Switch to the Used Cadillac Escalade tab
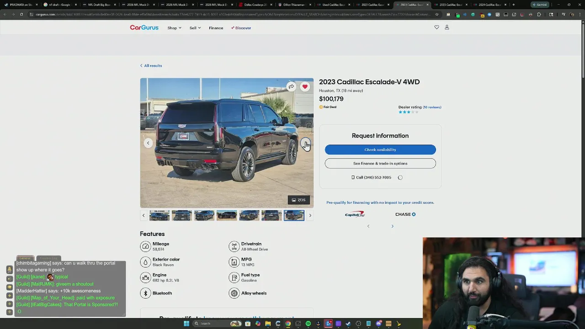 coord(334,5)
